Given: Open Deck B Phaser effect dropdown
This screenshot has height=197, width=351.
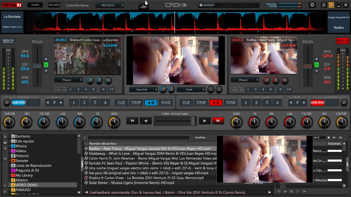Looking at the screenshot, I should point(245,80).
